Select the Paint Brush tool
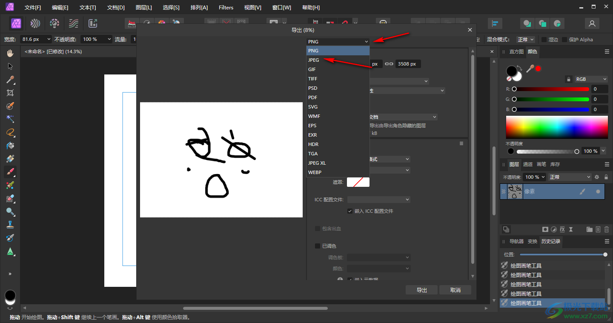This screenshot has width=613, height=323. 10,172
